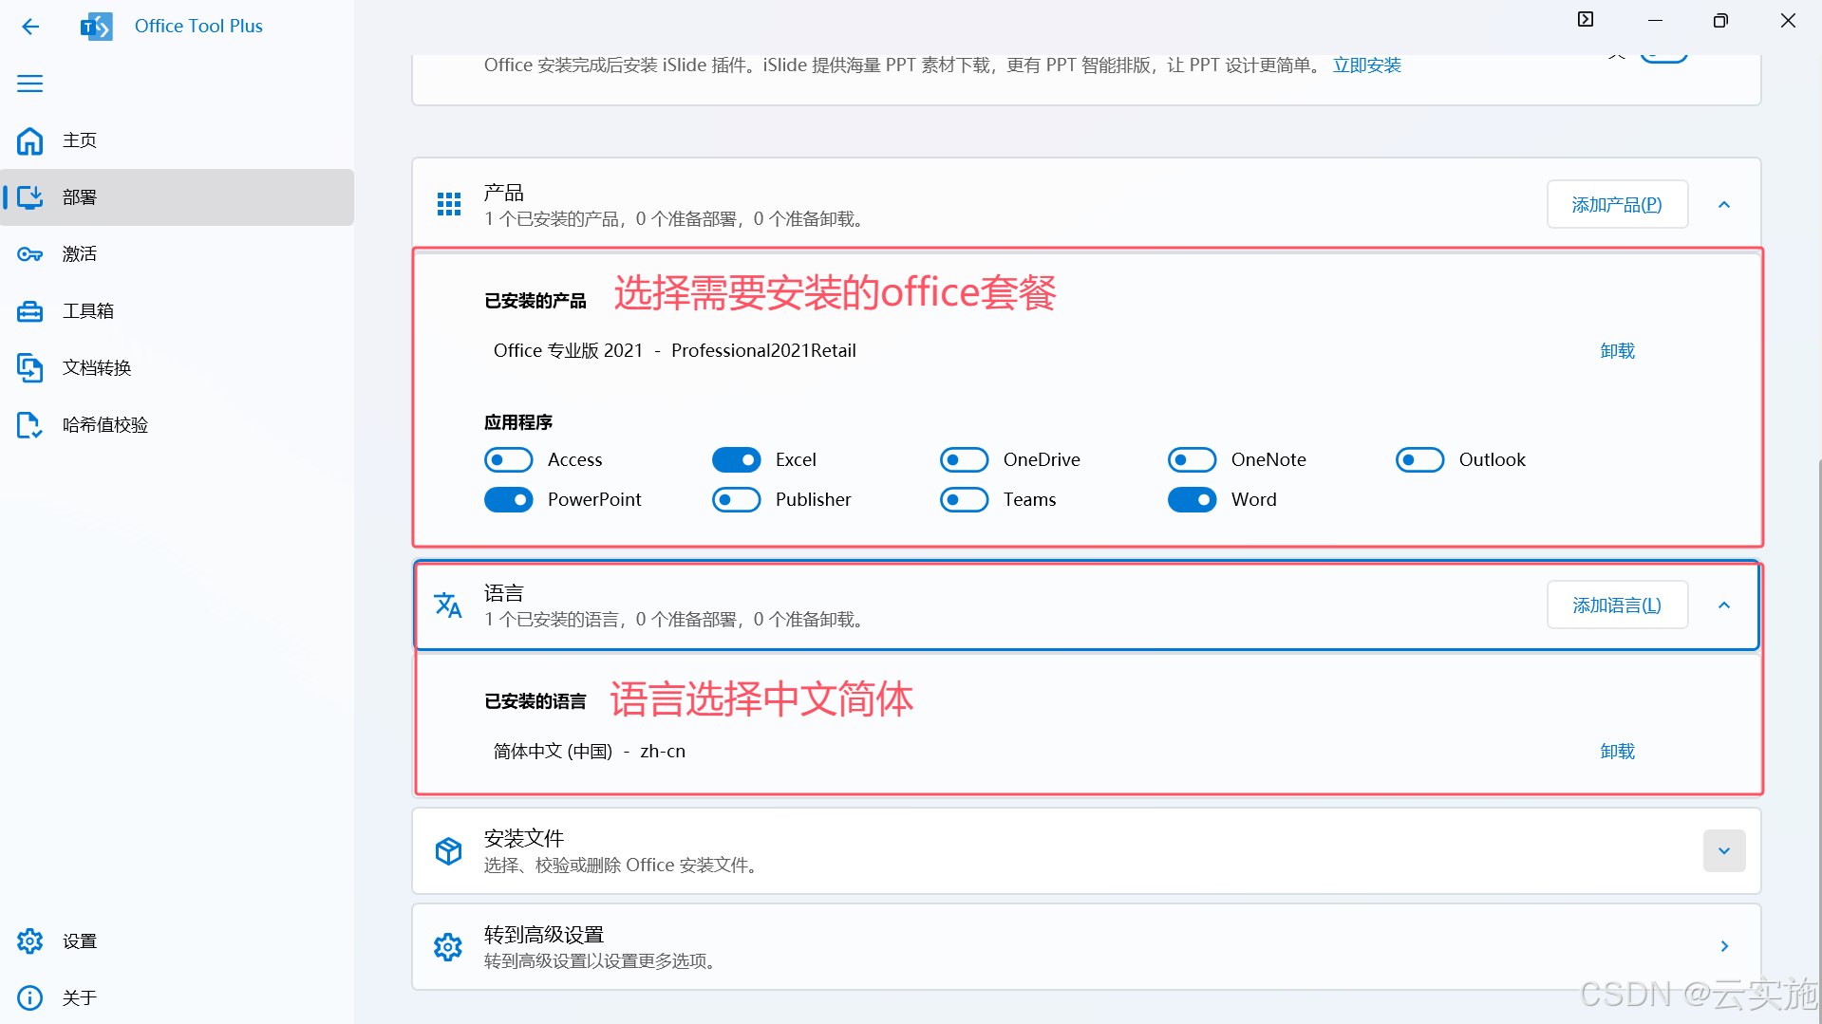Screen dimensions: 1822x1024
Task: Click 立即安装 iSlide link
Action: point(1366,65)
